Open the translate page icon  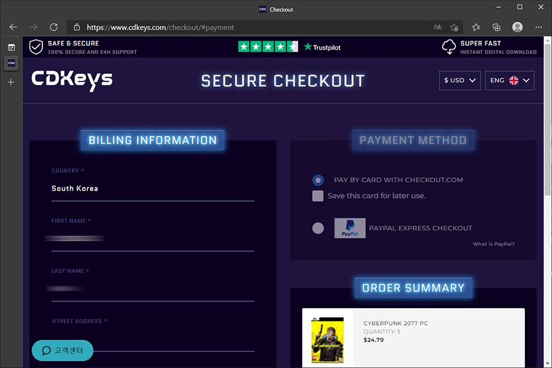(x=437, y=27)
